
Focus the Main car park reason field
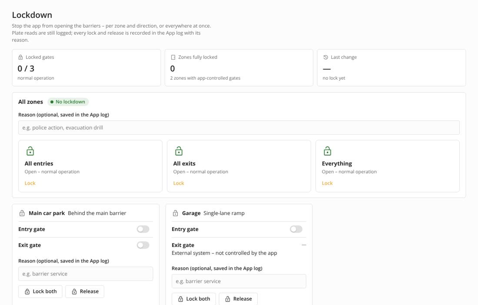(86, 274)
